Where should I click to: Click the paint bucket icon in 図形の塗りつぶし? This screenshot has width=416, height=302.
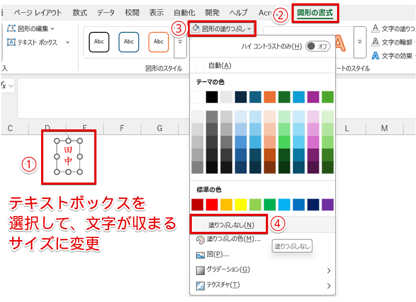pos(196,28)
